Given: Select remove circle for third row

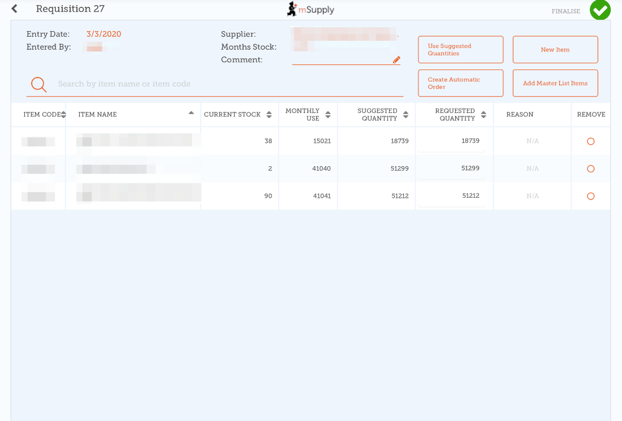Looking at the screenshot, I should click(591, 196).
